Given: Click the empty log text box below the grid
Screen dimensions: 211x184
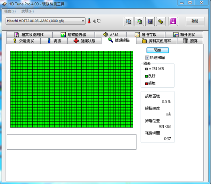Looking at the screenshot, I should (71, 142).
